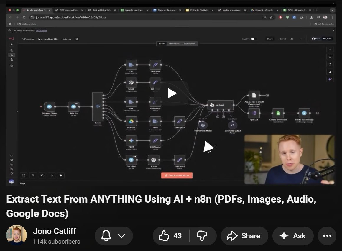Open the CSV extract node
Screen dimensions: 342x251
coord(131,102)
